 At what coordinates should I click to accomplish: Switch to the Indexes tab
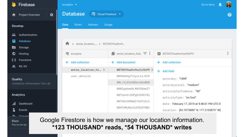(x=93, y=25)
